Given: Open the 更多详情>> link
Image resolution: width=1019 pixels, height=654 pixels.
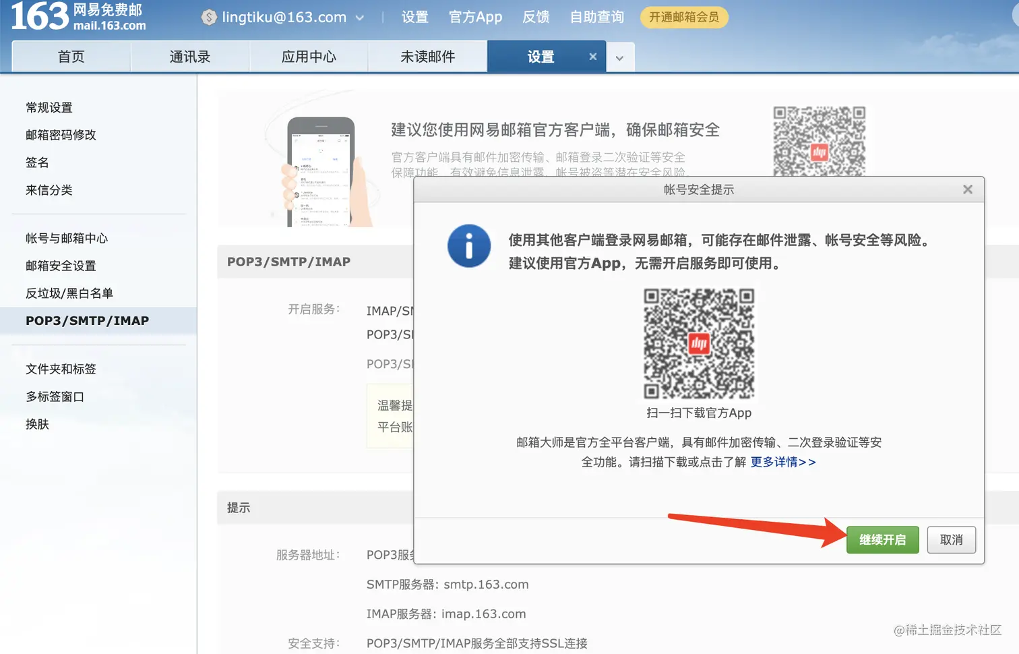Looking at the screenshot, I should pyautogui.click(x=783, y=462).
